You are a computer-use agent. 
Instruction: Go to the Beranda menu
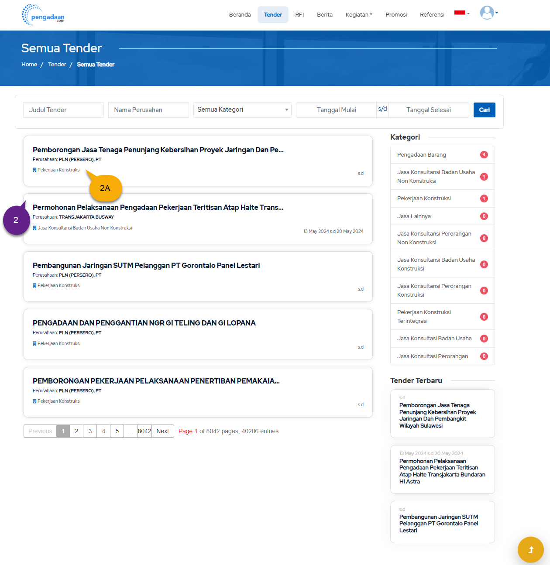point(240,15)
